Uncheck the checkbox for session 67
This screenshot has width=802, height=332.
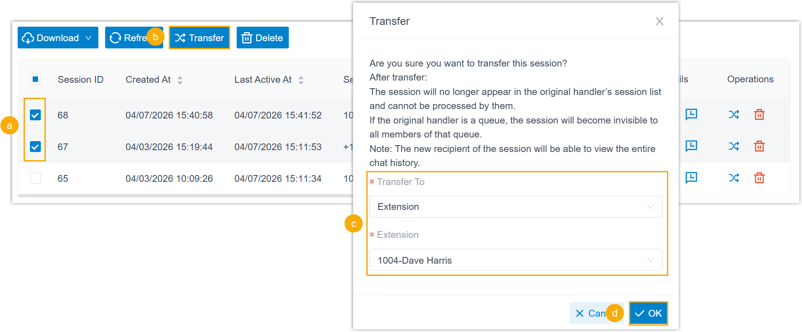[x=35, y=147]
